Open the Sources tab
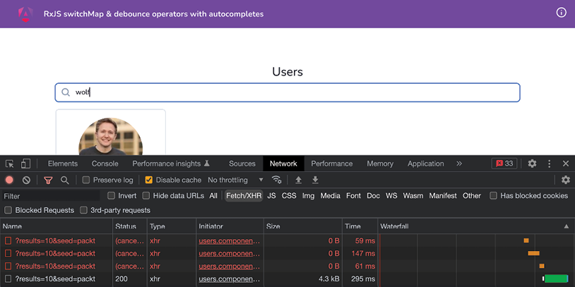Image resolution: width=575 pixels, height=287 pixels. click(x=242, y=164)
